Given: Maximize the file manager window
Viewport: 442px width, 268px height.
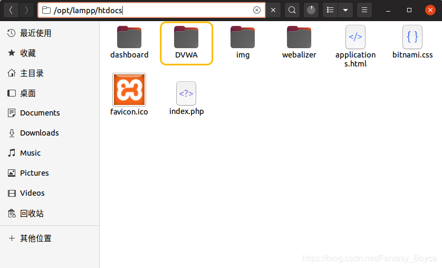Looking at the screenshot, I should tap(409, 10).
